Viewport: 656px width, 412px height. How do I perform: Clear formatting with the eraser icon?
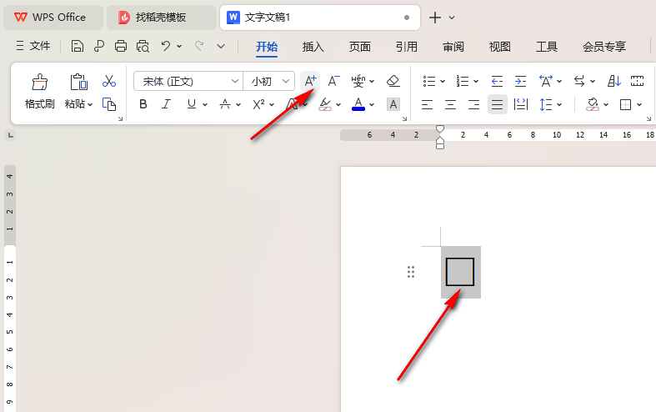393,81
